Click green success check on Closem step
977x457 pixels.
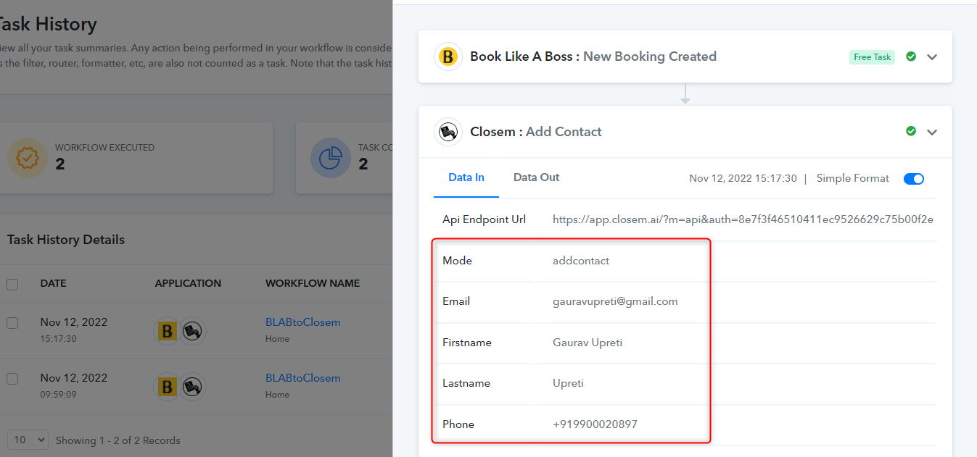911,131
